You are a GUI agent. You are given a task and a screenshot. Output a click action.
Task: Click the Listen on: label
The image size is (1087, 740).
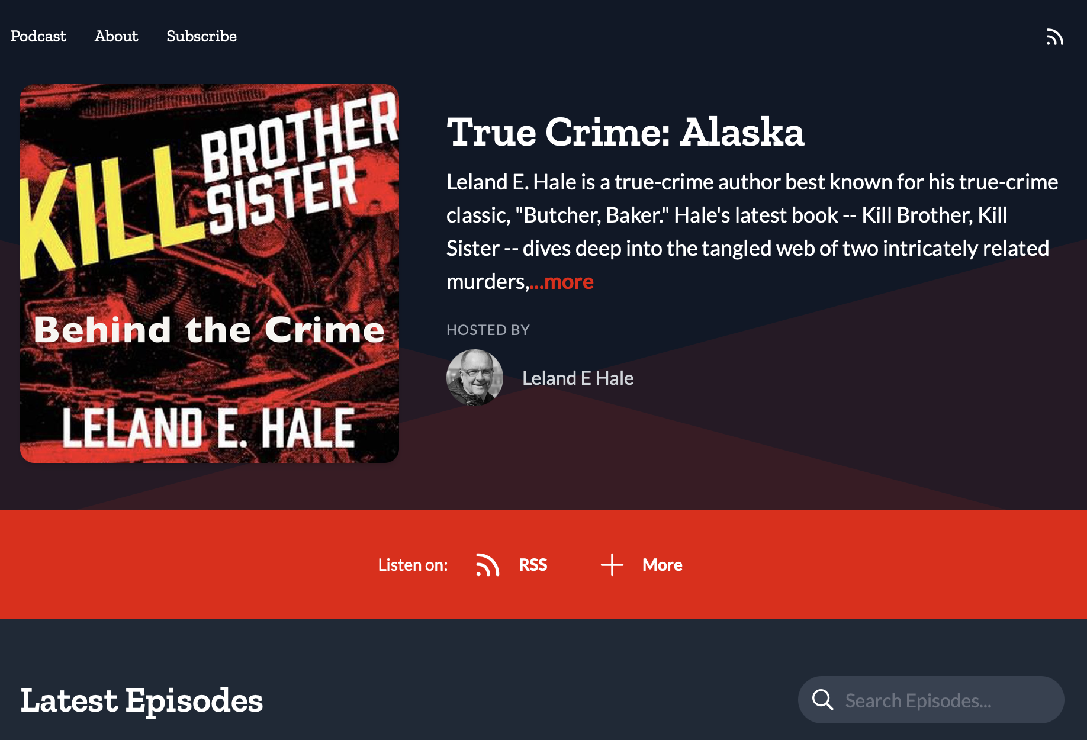413,565
